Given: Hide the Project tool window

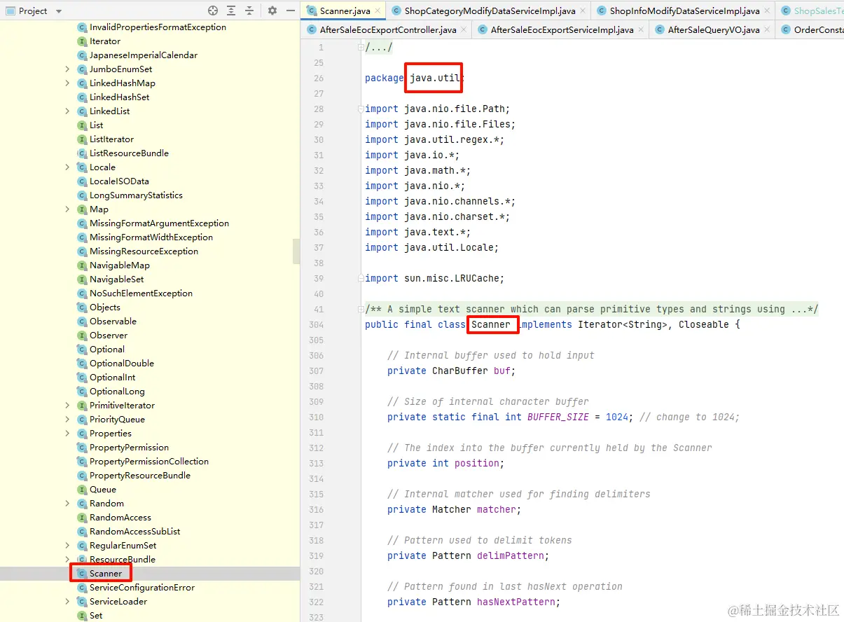Looking at the screenshot, I should click(x=290, y=11).
